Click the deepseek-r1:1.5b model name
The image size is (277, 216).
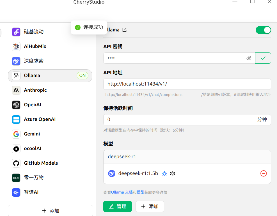[138, 173]
